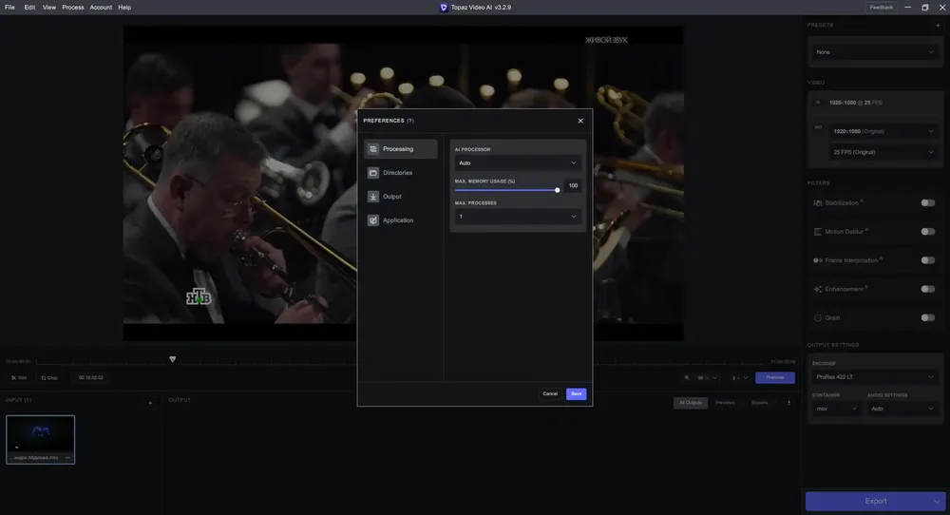The height and width of the screenshot is (515, 950).
Task: Open the Processing preferences icon
Action: pos(373,149)
